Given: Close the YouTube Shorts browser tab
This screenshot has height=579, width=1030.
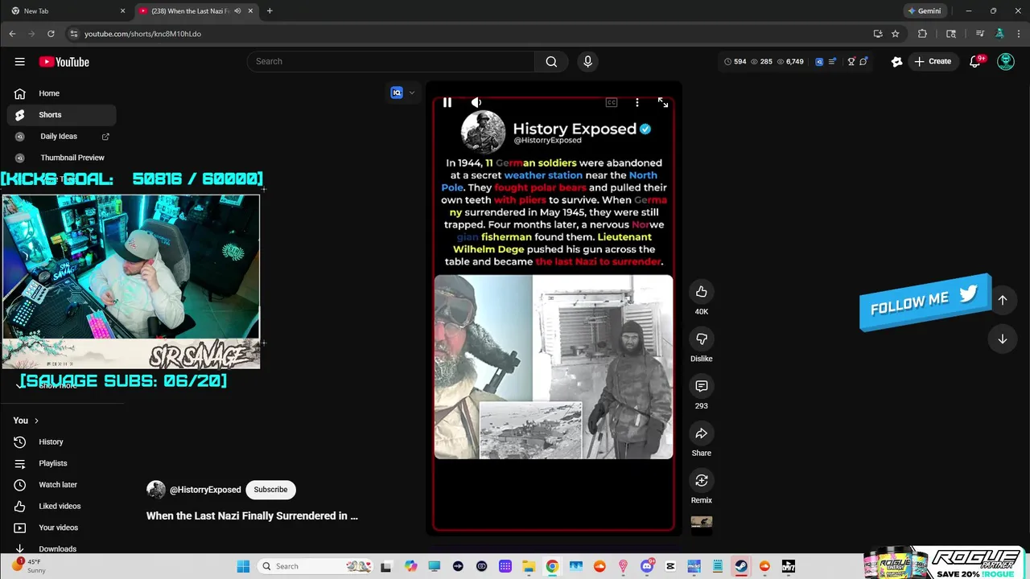Looking at the screenshot, I should pyautogui.click(x=250, y=11).
